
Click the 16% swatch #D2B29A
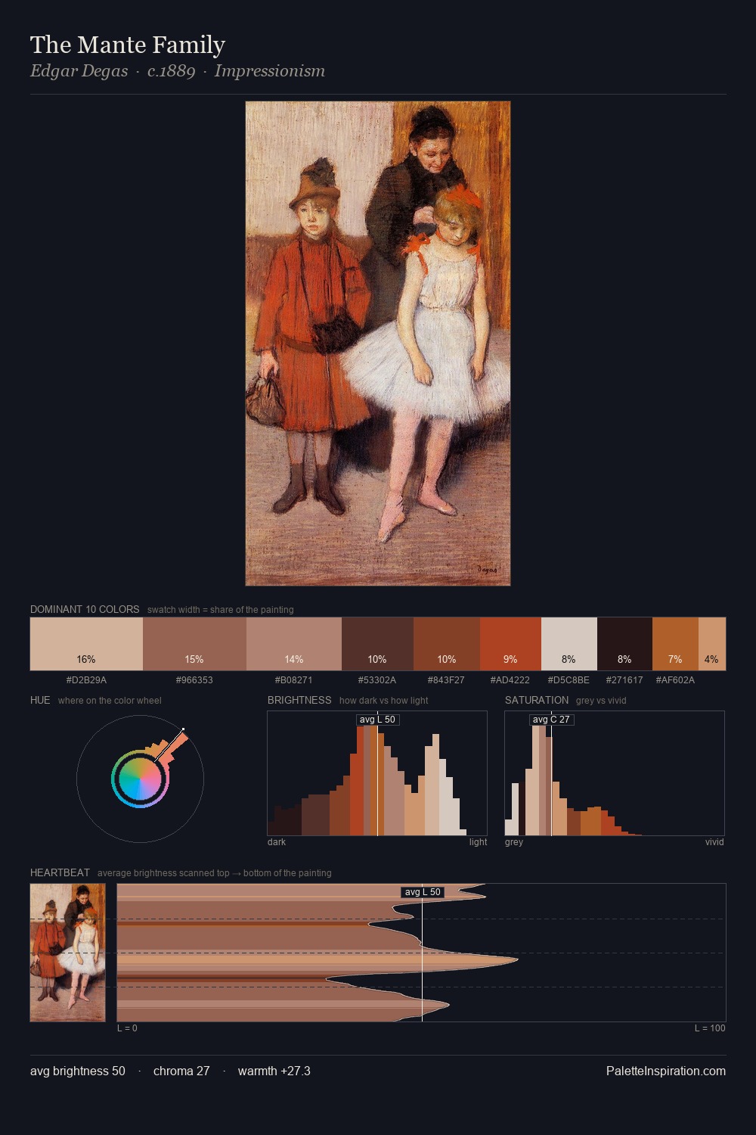click(86, 644)
